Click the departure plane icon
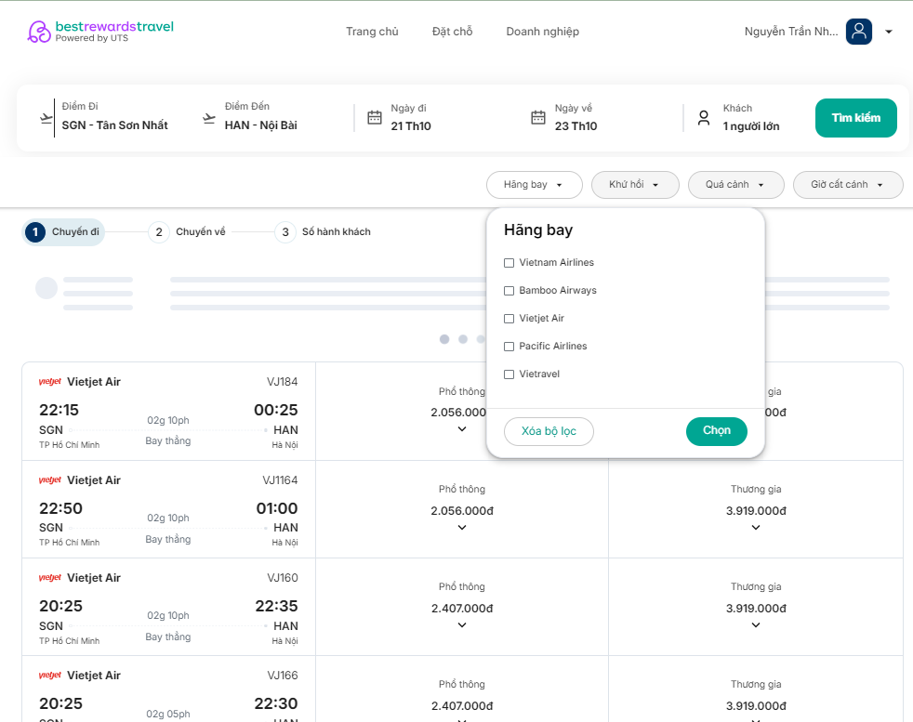Screen dimensions: 913x722 coord(46,118)
